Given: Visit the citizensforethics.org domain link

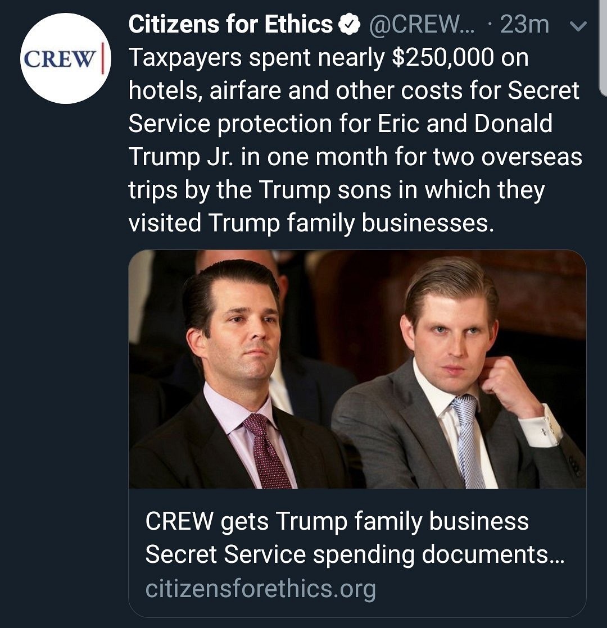Looking at the screenshot, I should pyautogui.click(x=260, y=588).
